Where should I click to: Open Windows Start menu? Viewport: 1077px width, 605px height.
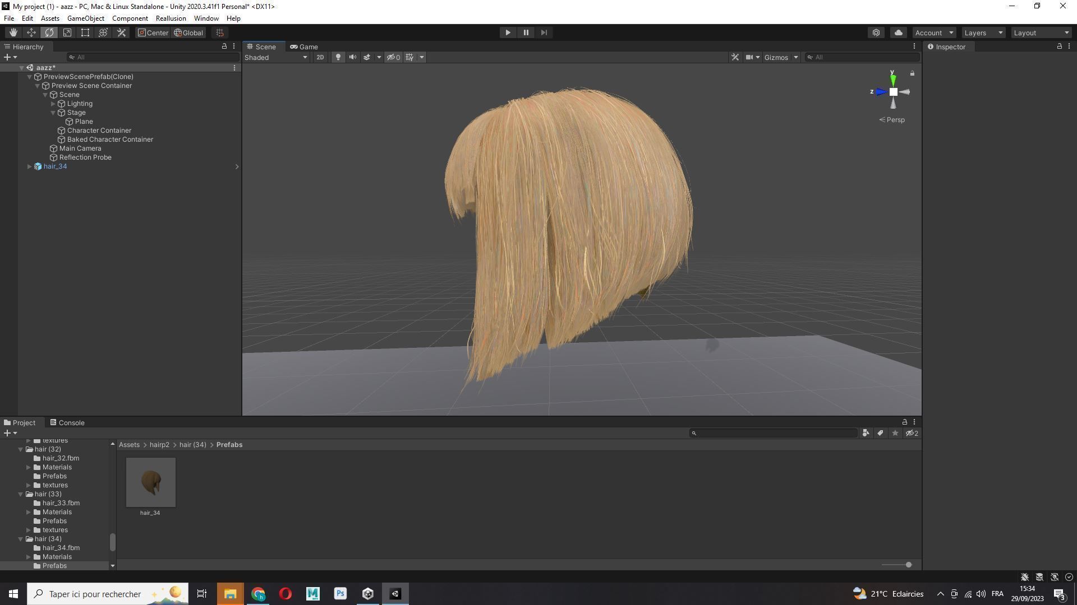[13, 594]
